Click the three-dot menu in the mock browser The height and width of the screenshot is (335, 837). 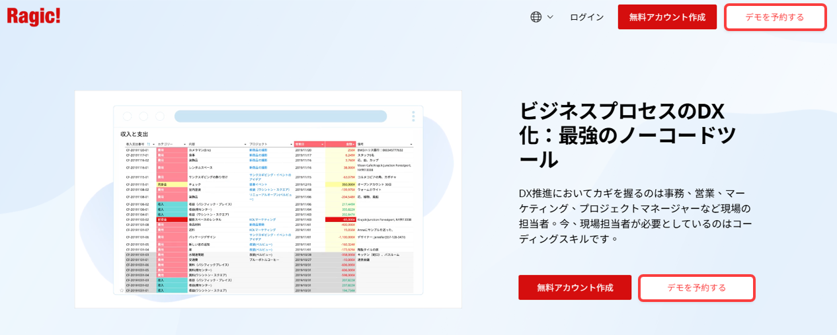(413, 116)
